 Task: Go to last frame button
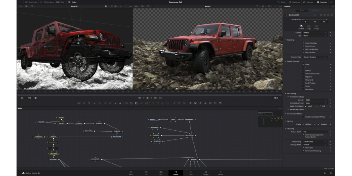156,98
